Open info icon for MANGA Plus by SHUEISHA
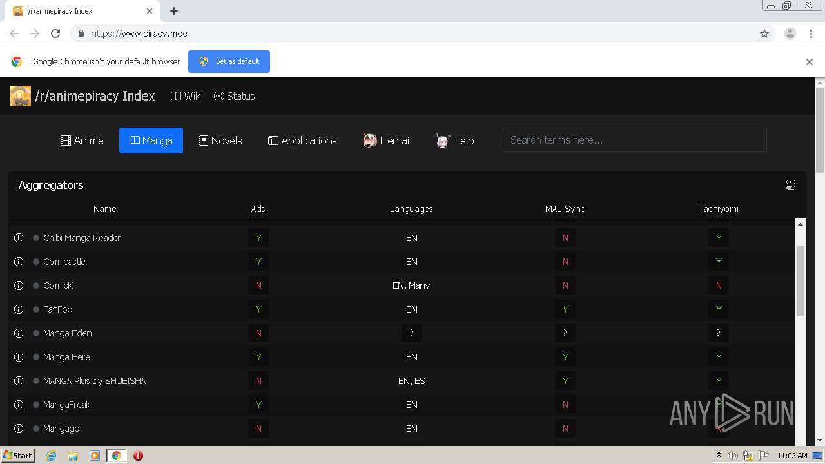The image size is (825, 464). point(19,381)
